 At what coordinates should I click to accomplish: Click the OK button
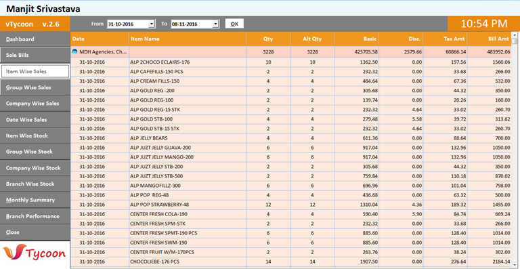point(234,24)
